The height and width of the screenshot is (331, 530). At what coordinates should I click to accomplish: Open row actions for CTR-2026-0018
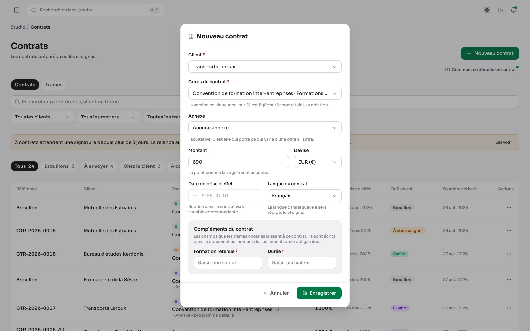509,254
